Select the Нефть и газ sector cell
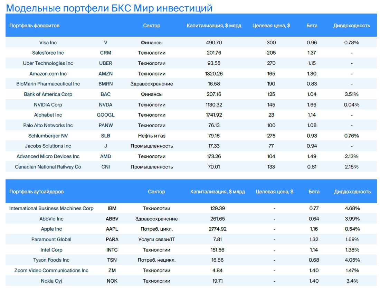The image size is (380, 292). tap(152, 136)
